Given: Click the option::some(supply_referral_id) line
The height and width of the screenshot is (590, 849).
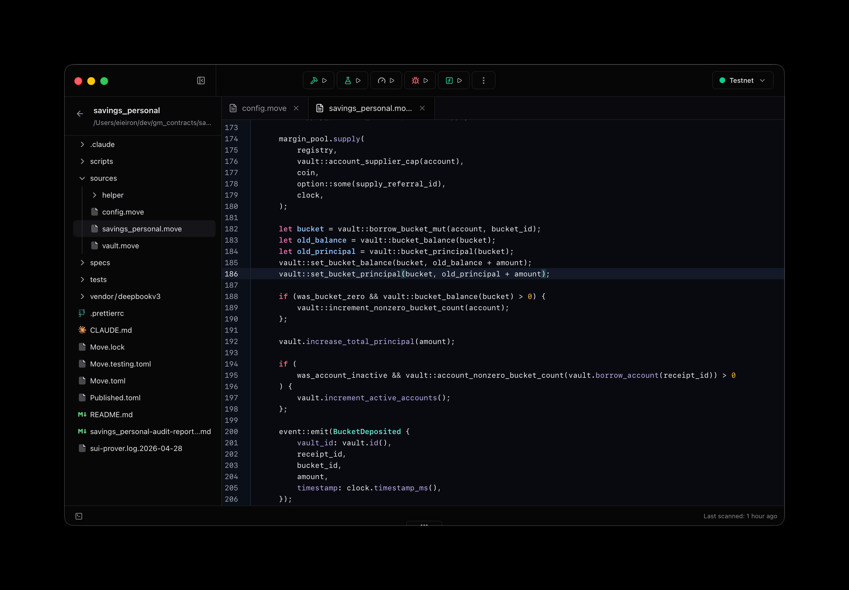Looking at the screenshot, I should (x=371, y=184).
